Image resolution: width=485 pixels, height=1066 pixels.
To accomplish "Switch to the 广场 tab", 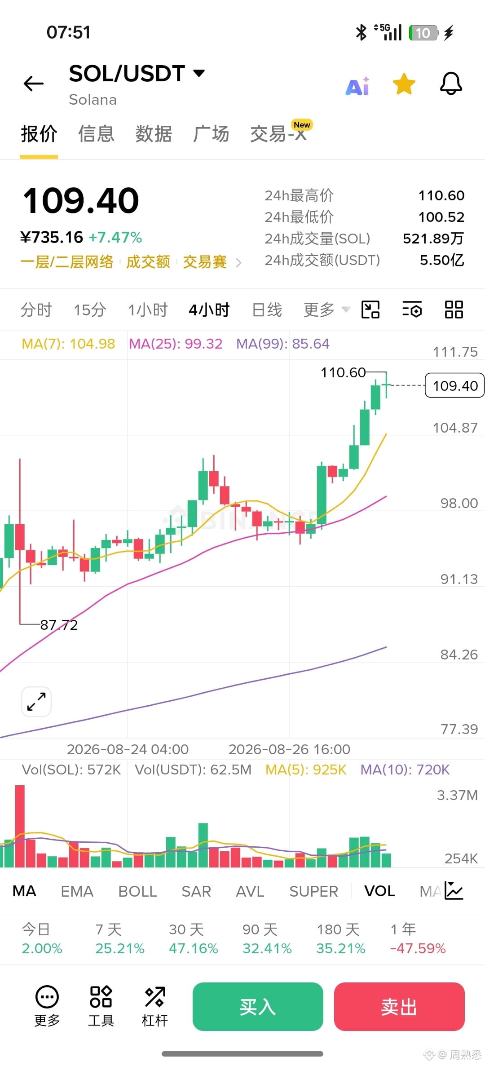I will coord(211,134).
